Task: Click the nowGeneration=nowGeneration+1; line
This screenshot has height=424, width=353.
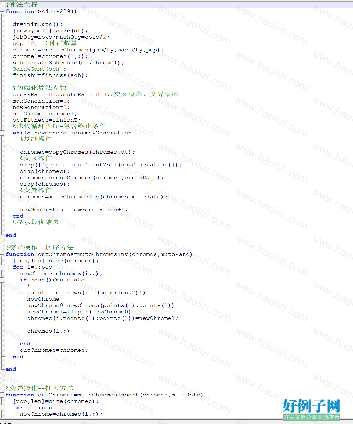Action: [74, 209]
